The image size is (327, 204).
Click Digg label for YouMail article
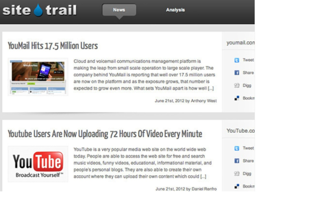pos(247,86)
